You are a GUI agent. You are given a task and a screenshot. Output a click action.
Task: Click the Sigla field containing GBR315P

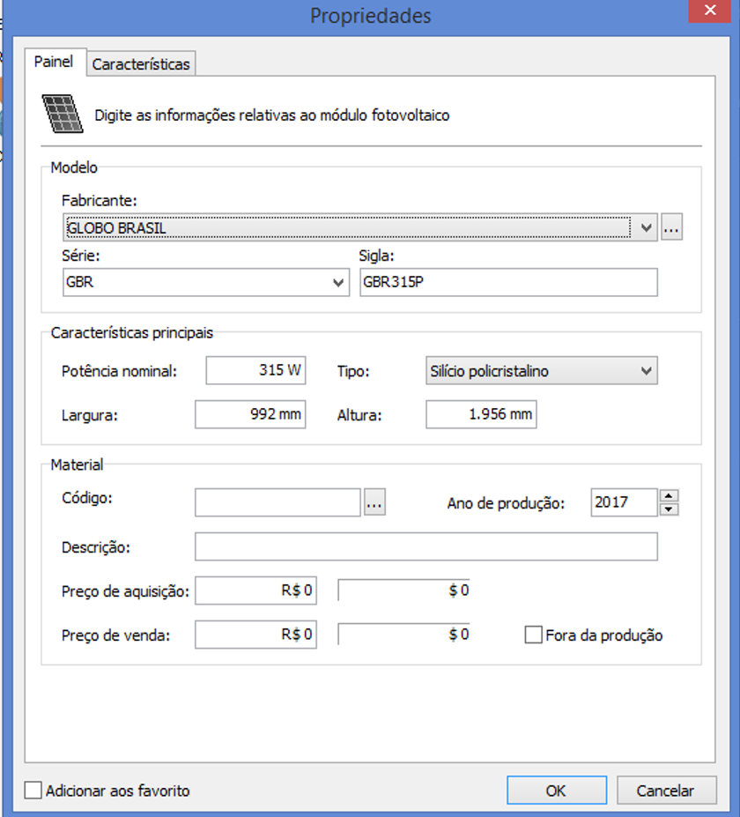click(508, 283)
